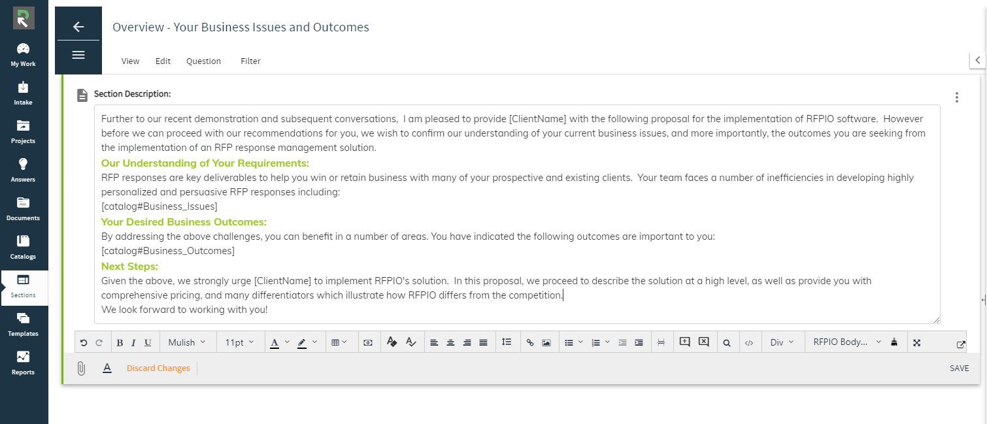The height and width of the screenshot is (424, 987).
Task: Redo the last edit
Action: 99,342
